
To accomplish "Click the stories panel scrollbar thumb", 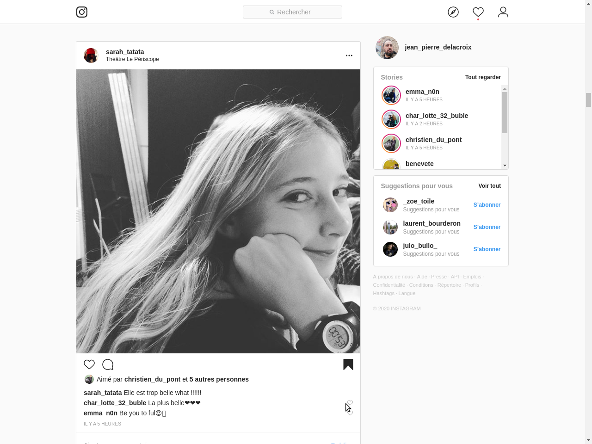I will tap(505, 112).
